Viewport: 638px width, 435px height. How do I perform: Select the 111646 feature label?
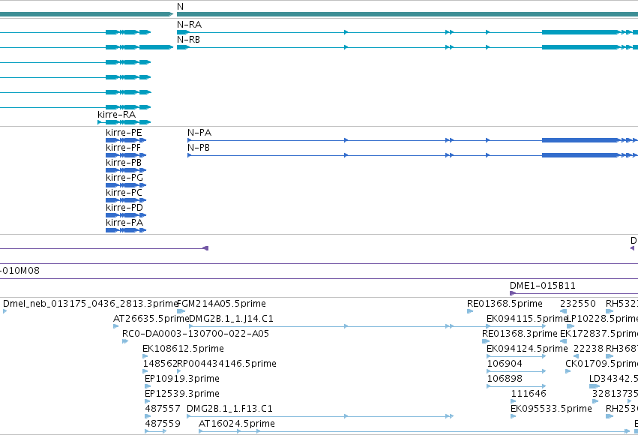[529, 394]
